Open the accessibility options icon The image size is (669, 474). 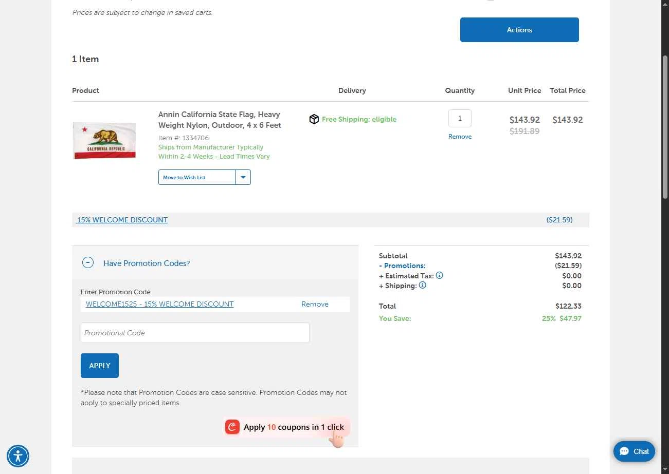(x=18, y=456)
